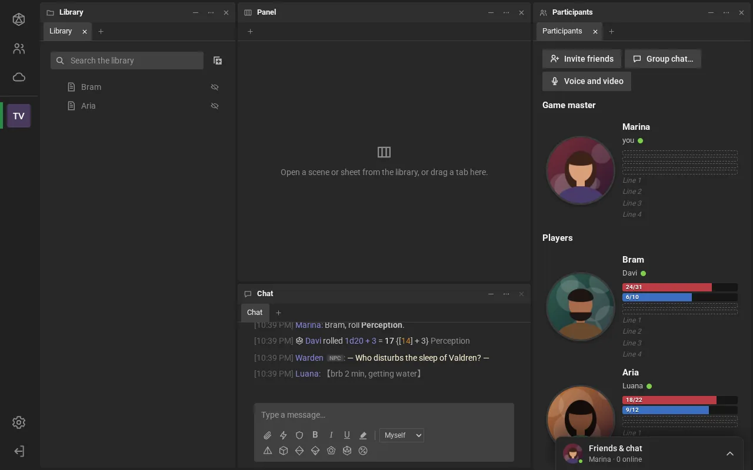Open the Chat panel options menu

[506, 294]
